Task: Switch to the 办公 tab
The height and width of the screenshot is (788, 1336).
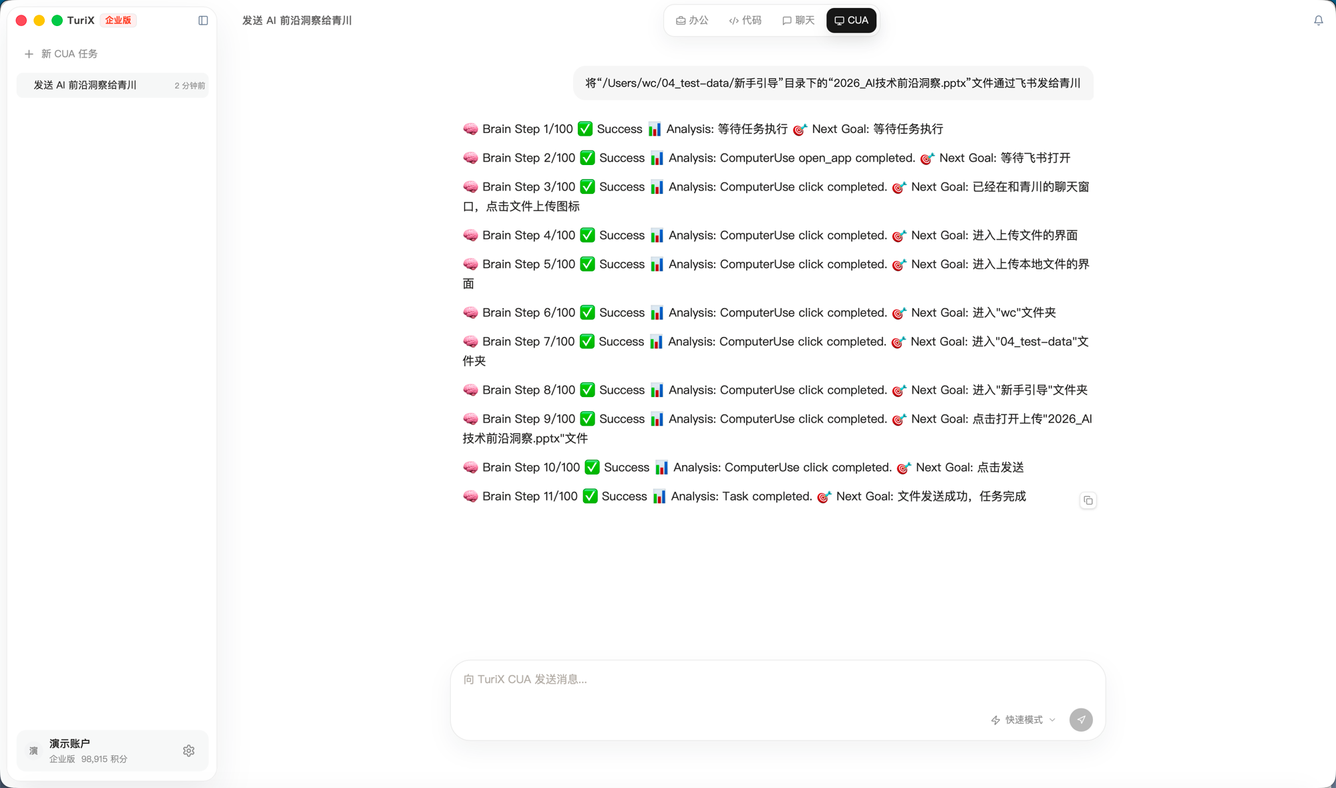Action: tap(692, 21)
